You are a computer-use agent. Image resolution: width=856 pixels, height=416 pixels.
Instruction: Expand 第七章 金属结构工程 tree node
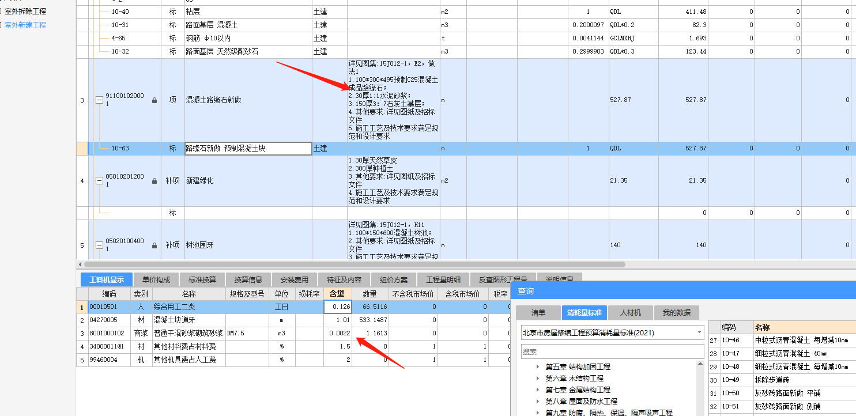[538, 390]
